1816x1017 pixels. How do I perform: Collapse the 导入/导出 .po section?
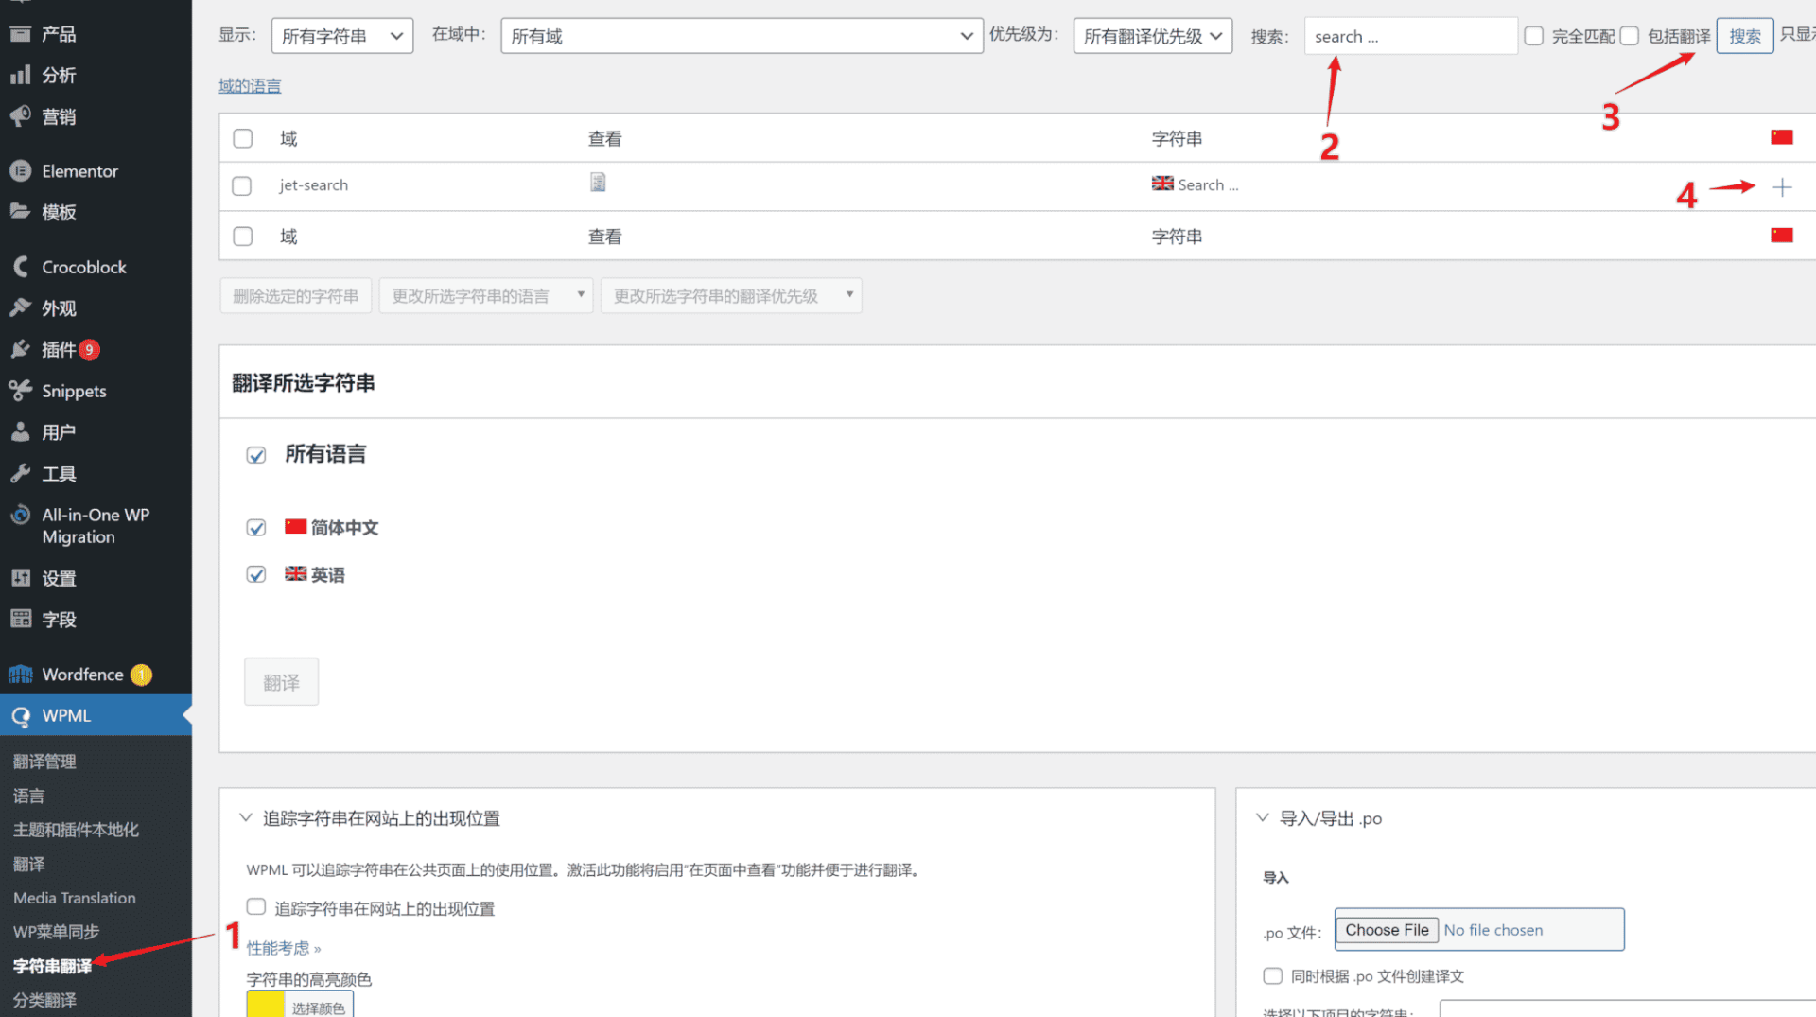[x=1263, y=818]
